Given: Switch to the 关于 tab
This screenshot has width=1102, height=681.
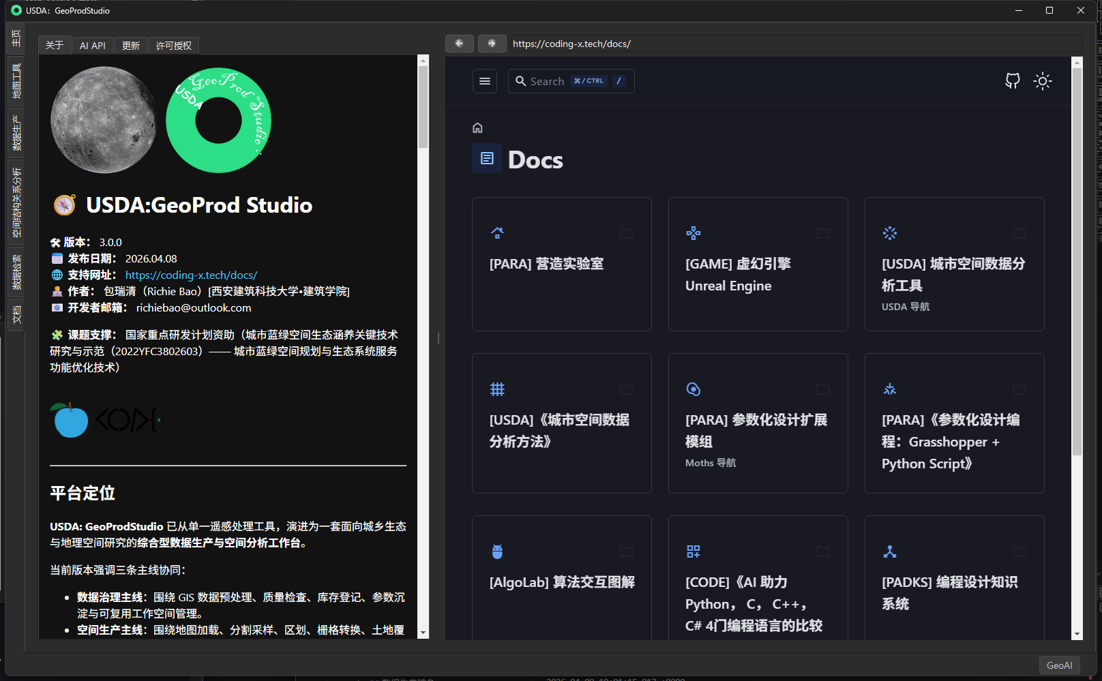Looking at the screenshot, I should pos(55,45).
